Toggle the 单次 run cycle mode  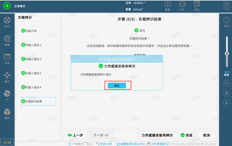226,22
